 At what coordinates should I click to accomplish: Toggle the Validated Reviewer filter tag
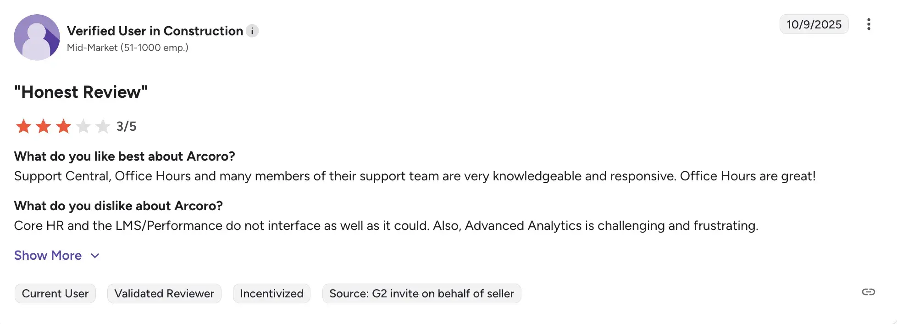coord(164,293)
